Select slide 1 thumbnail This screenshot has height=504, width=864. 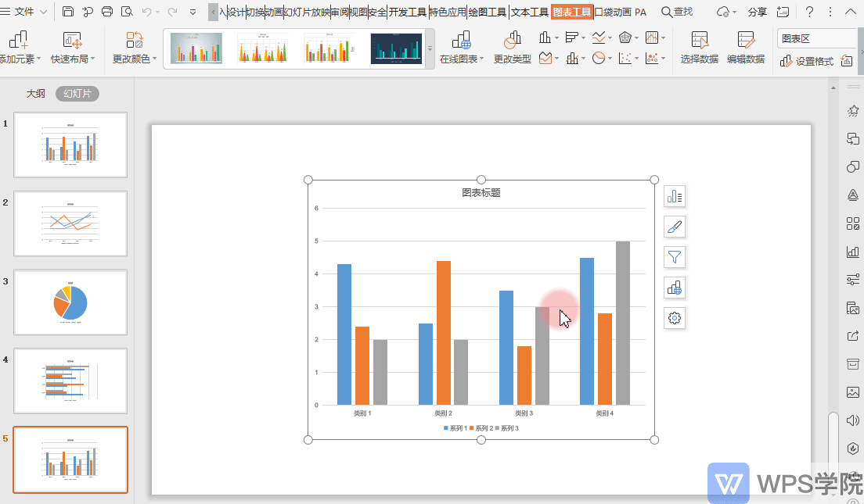click(x=70, y=145)
